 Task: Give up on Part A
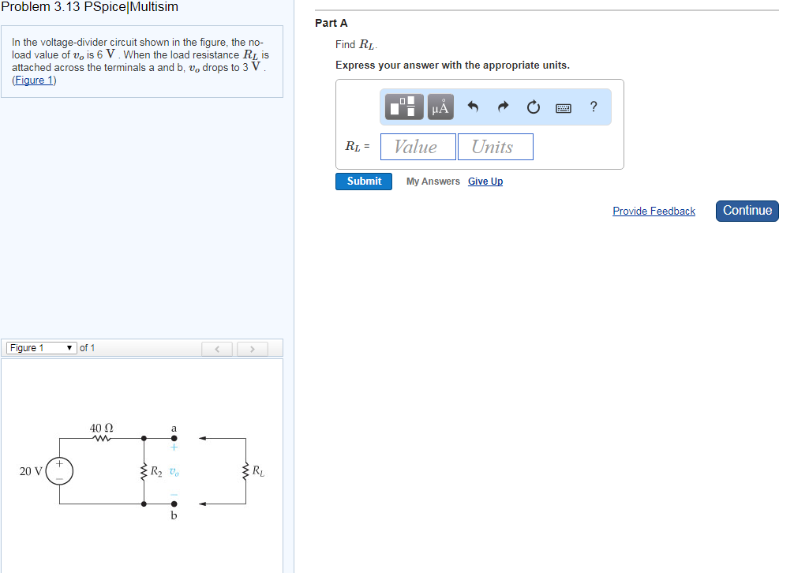[485, 182]
